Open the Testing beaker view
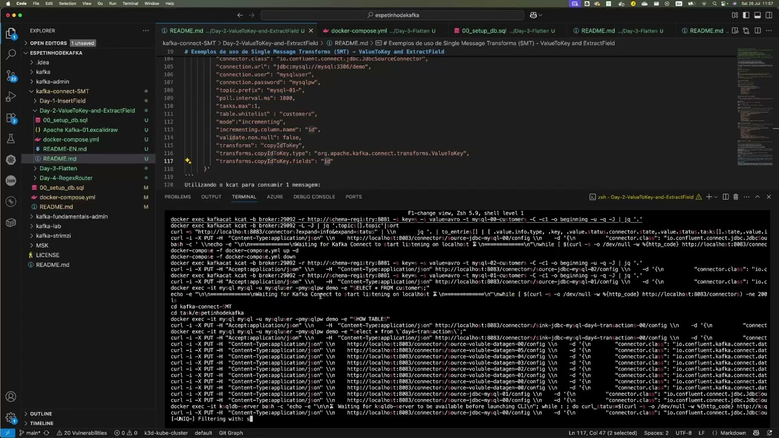Screen dimensions: 779x438 tap(11, 139)
